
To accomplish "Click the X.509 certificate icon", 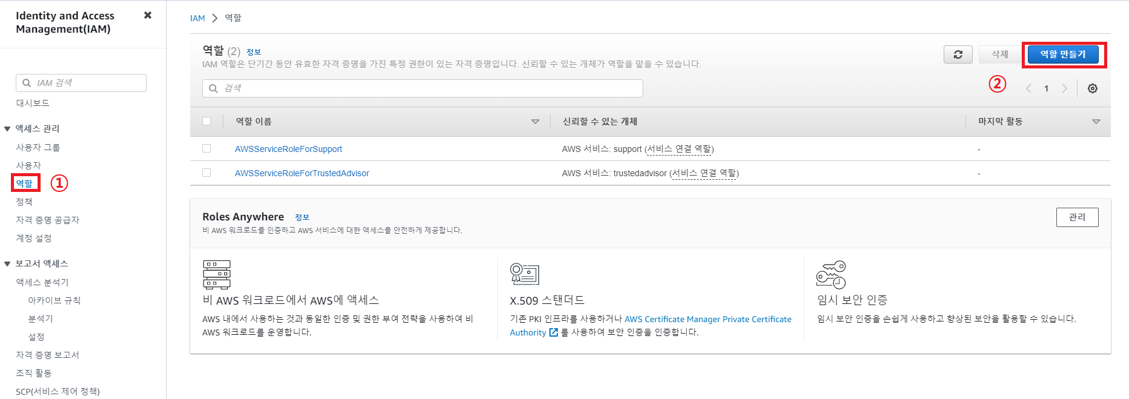I will pyautogui.click(x=525, y=274).
